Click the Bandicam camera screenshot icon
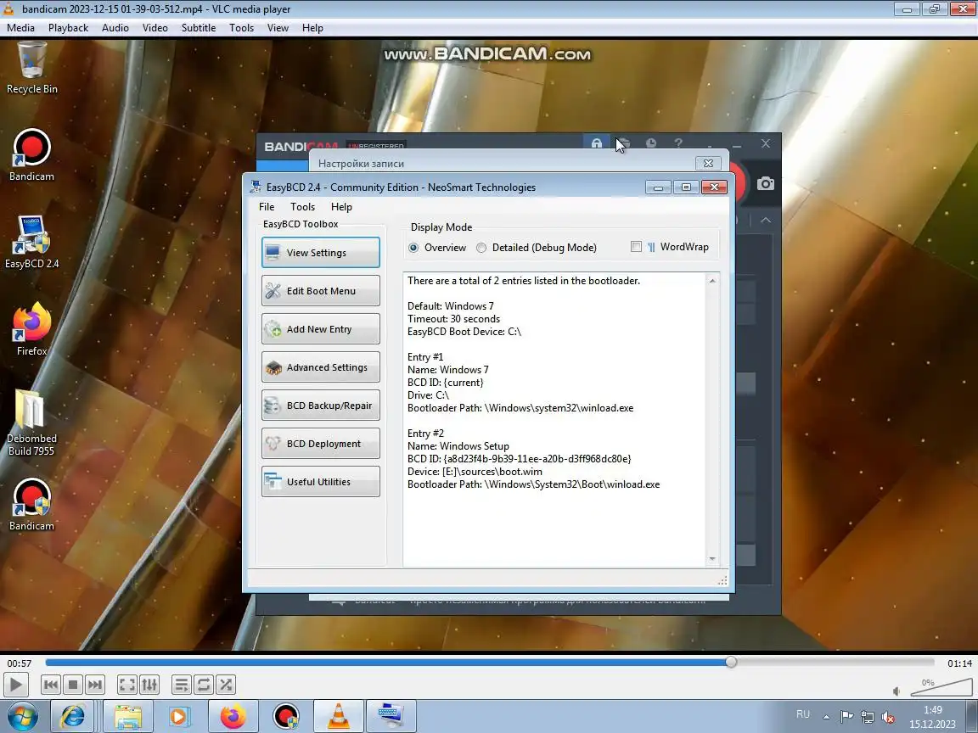The image size is (978, 733). (x=766, y=183)
